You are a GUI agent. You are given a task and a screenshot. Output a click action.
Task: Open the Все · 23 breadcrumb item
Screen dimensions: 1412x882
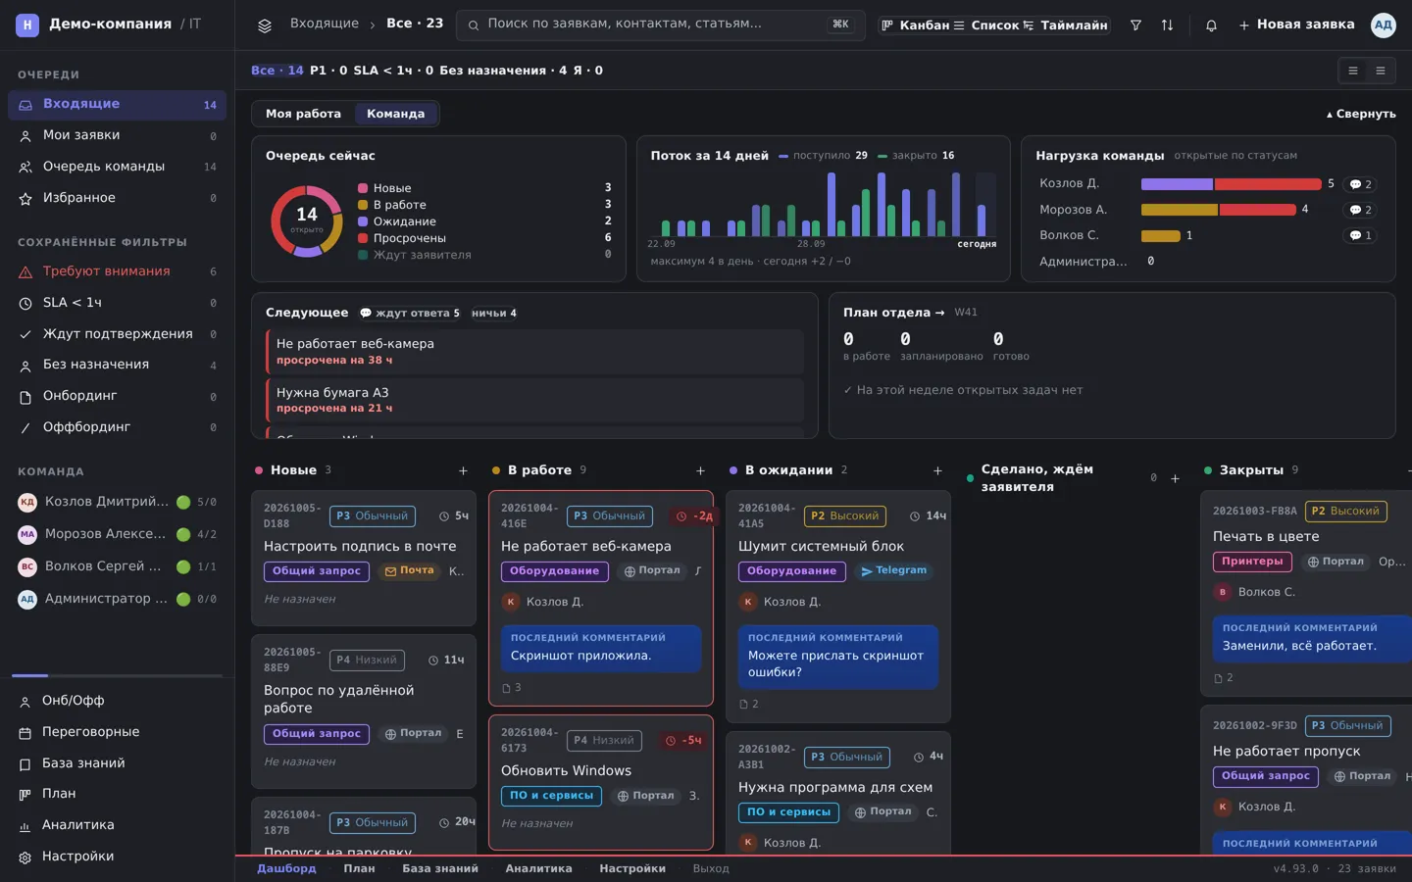pyautogui.click(x=415, y=24)
